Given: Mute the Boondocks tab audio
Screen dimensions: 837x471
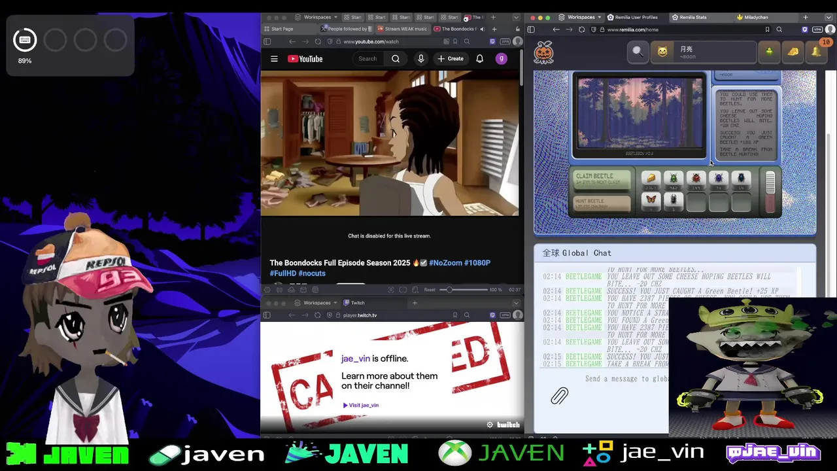Looking at the screenshot, I should pos(482,29).
